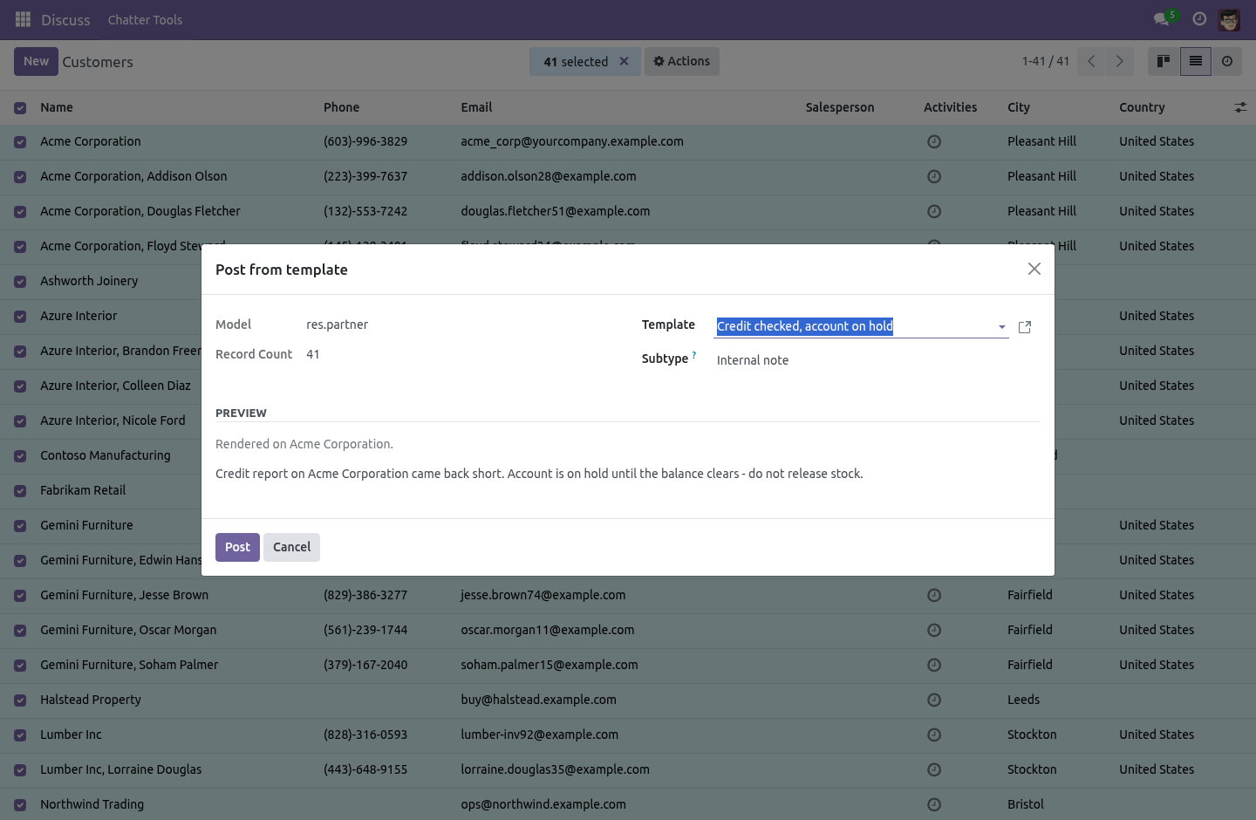Sort by the City column header
1256x820 pixels.
(x=1019, y=107)
